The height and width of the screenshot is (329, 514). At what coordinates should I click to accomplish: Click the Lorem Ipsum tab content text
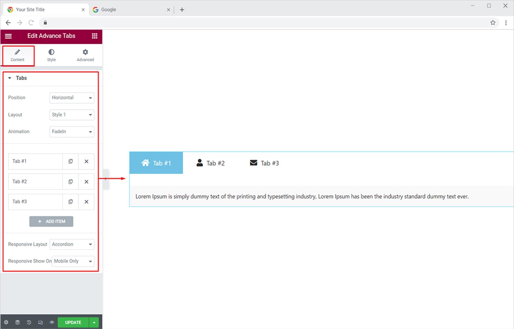point(302,196)
